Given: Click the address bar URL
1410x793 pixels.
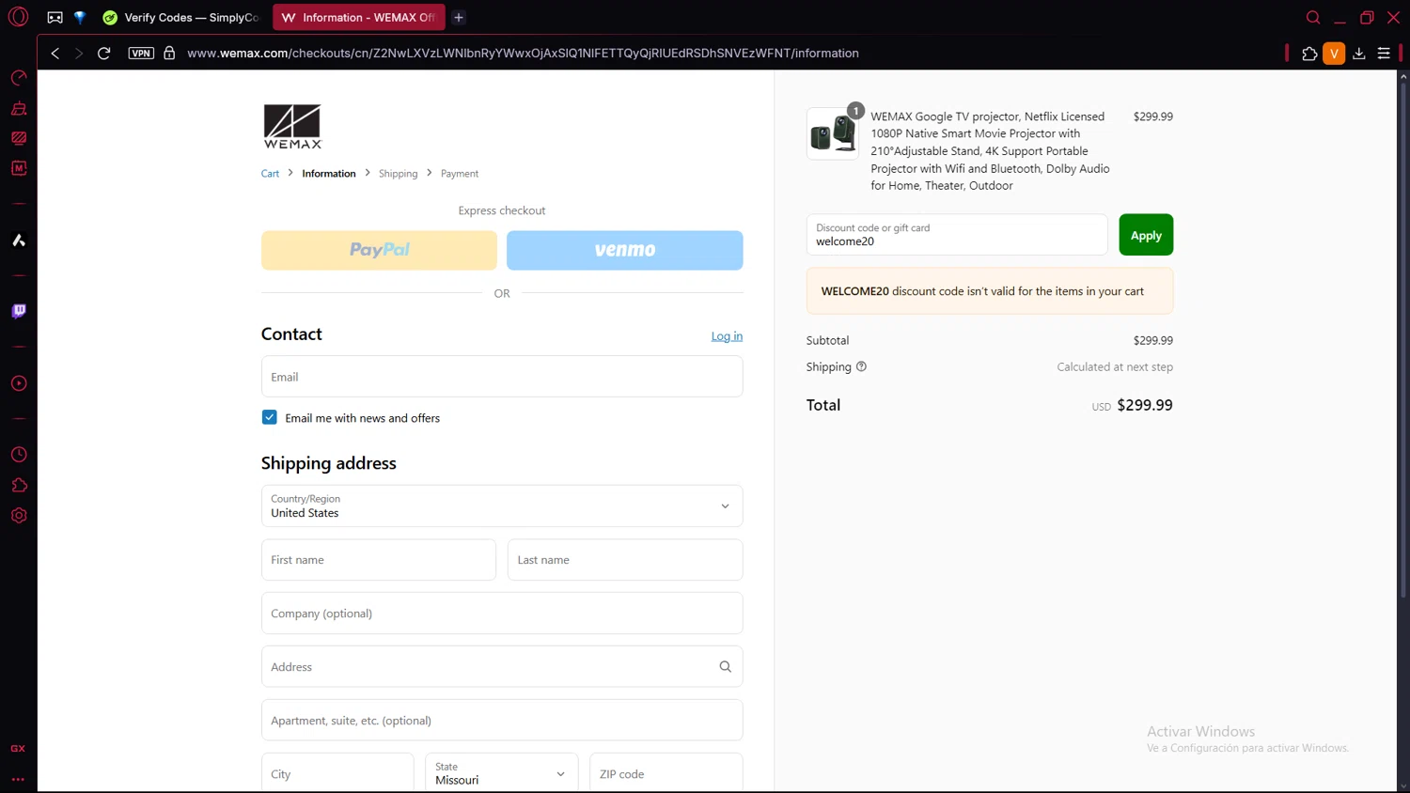Looking at the screenshot, I should tap(523, 54).
